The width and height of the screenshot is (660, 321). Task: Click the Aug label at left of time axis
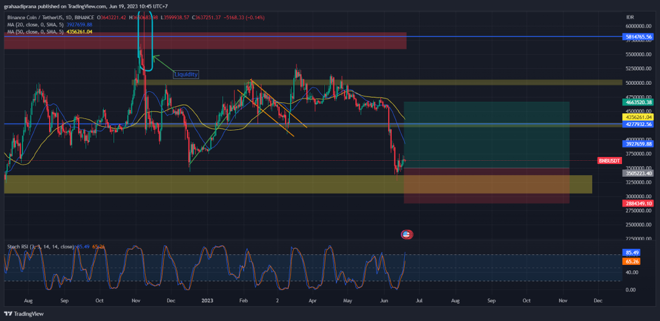(28, 301)
